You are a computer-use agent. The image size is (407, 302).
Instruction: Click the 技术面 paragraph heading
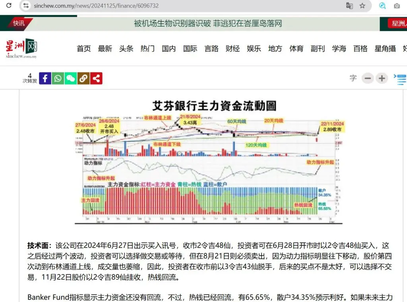coord(39,245)
